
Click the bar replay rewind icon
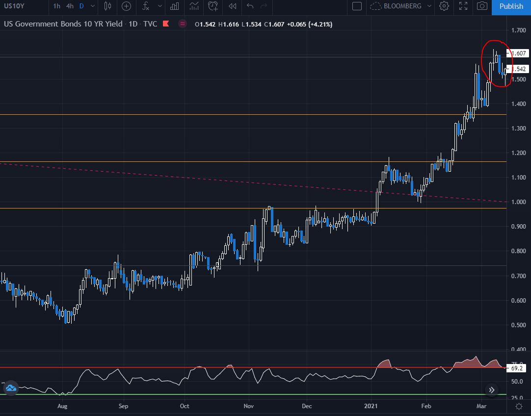[x=232, y=6]
